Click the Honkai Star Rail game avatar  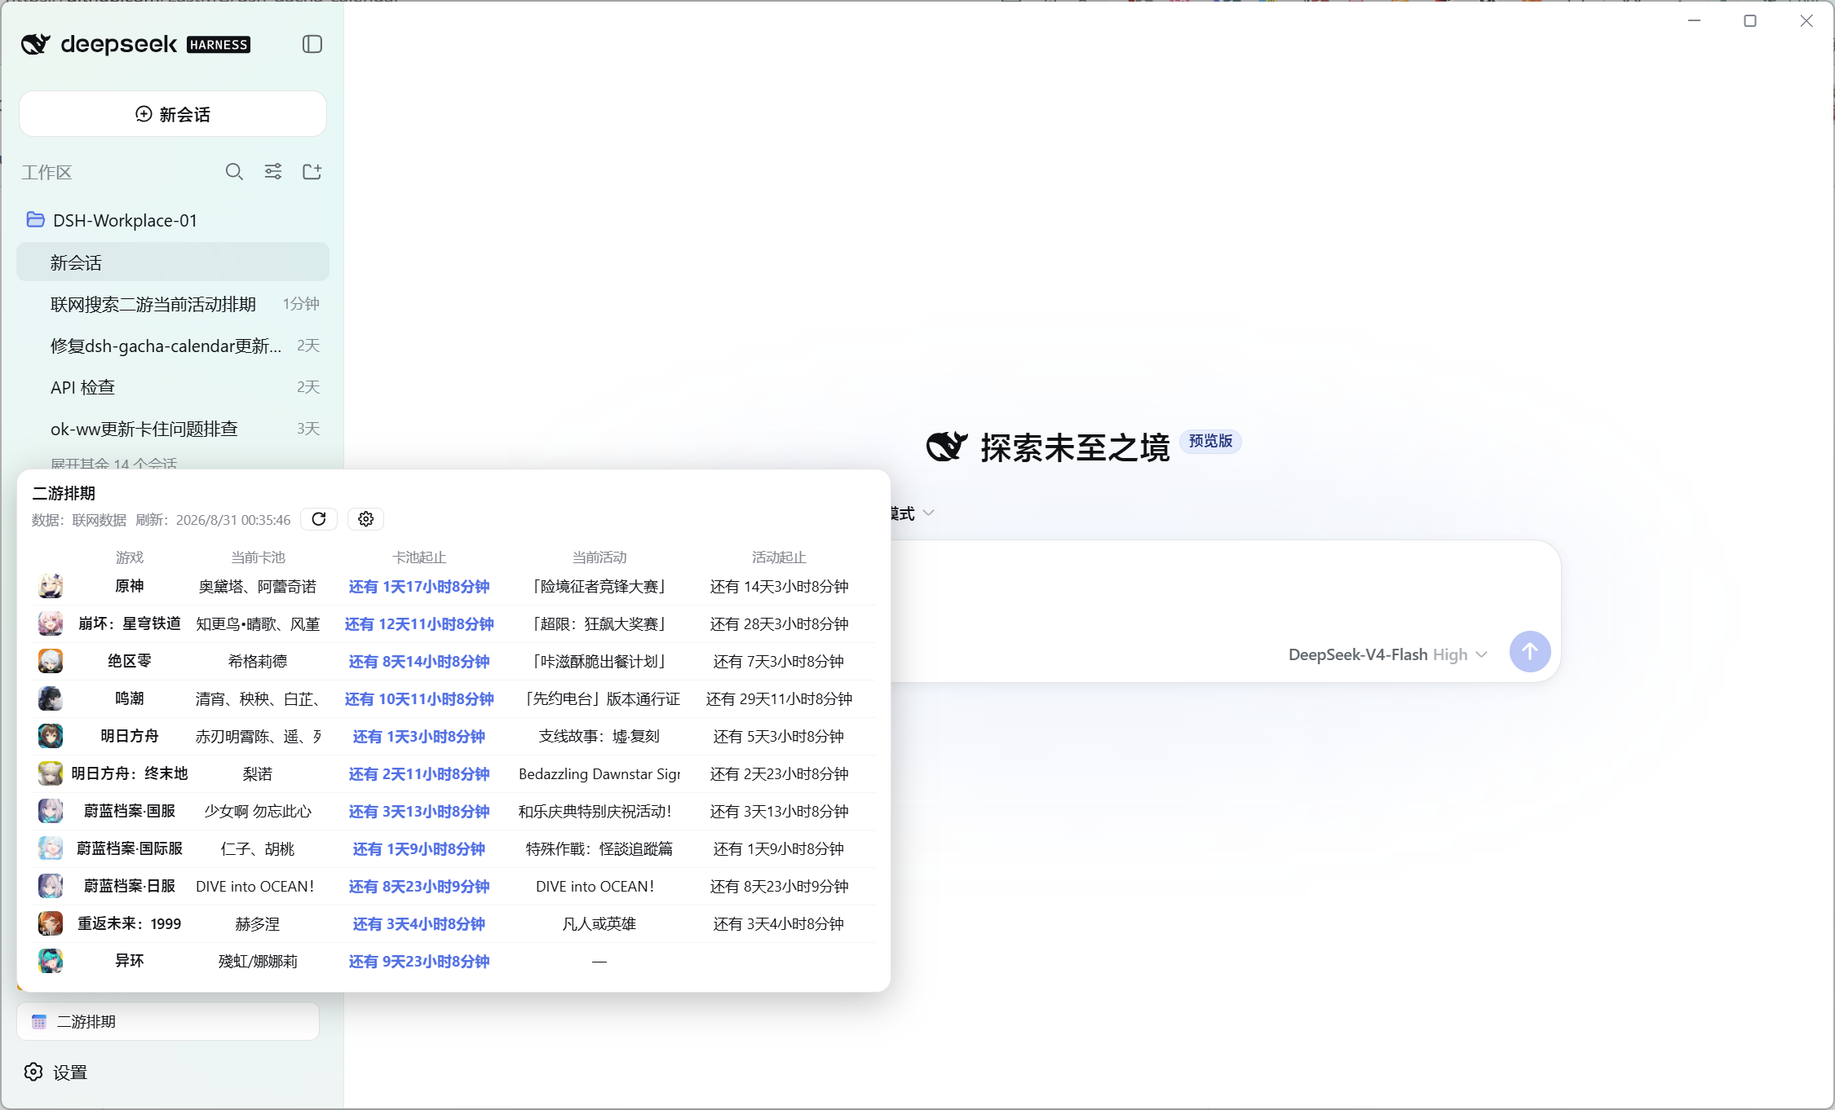[x=51, y=623]
